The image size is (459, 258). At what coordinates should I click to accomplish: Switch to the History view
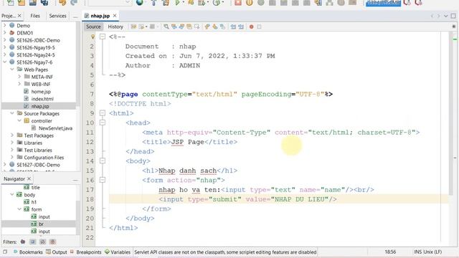[x=115, y=27]
